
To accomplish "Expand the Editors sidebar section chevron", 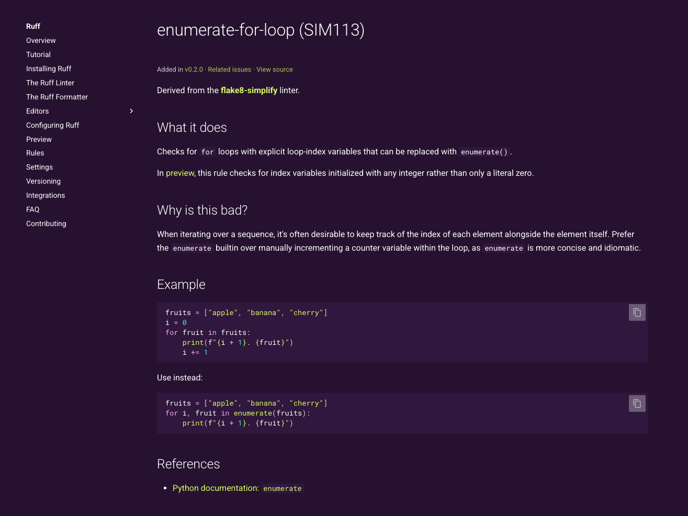I will point(131,111).
